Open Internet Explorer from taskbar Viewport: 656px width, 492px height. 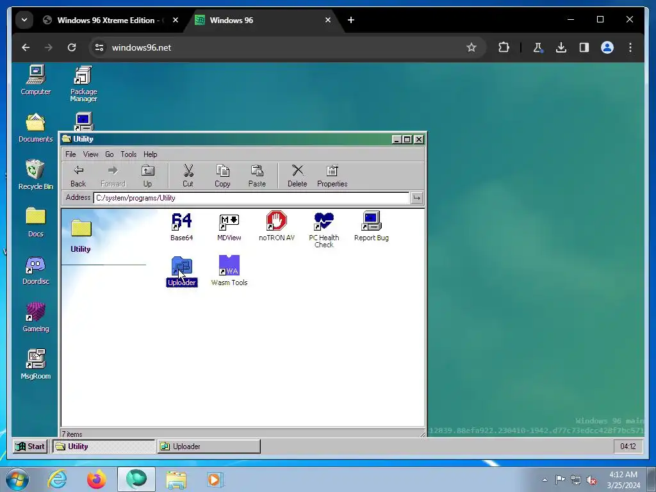(57, 479)
